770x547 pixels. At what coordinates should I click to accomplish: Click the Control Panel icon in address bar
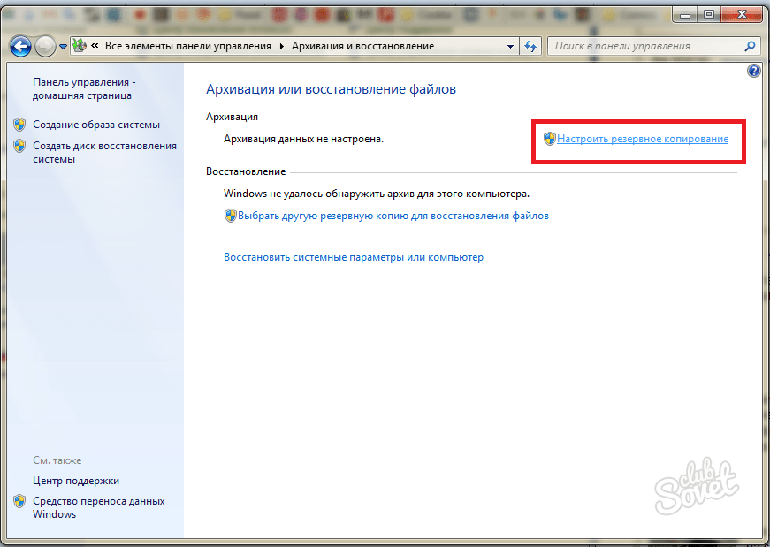78,46
